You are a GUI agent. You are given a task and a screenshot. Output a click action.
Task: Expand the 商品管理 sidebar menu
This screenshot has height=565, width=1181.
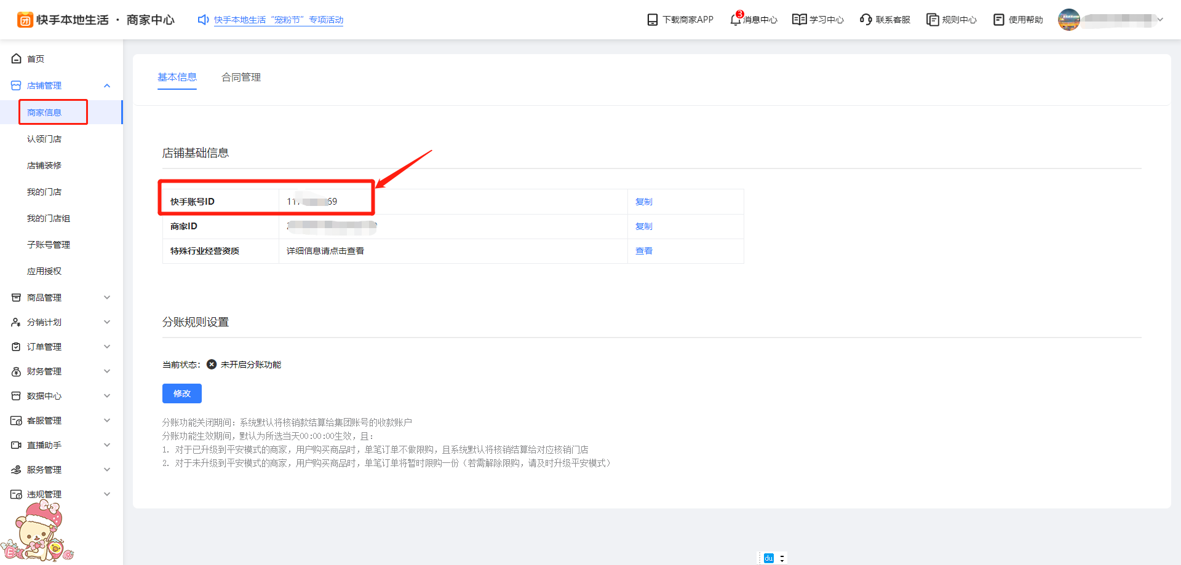pos(107,298)
